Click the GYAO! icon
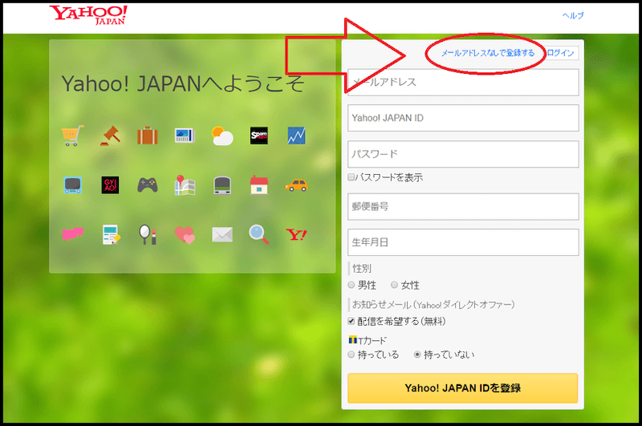The image size is (642, 426). coord(110,185)
